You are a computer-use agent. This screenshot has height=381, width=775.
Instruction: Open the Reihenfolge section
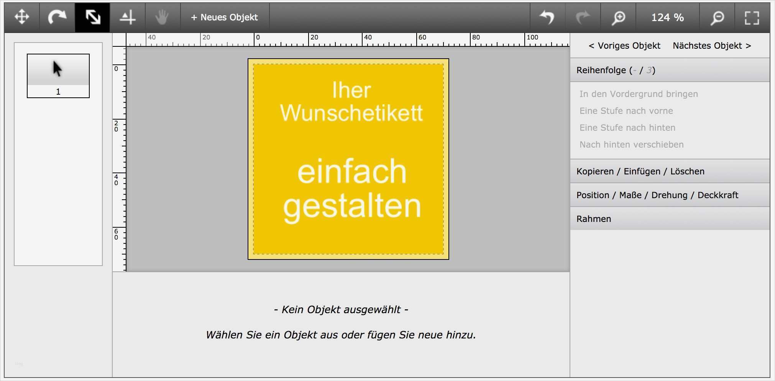point(615,70)
